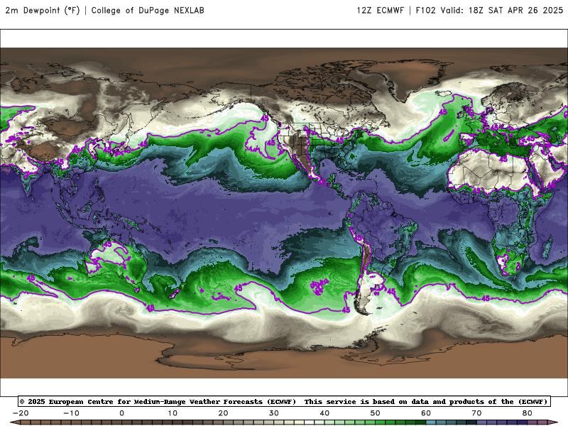This screenshot has height=426, width=568.
Task: Click the "2m Dewpoint (°F)" title text
Action: [x=43, y=10]
